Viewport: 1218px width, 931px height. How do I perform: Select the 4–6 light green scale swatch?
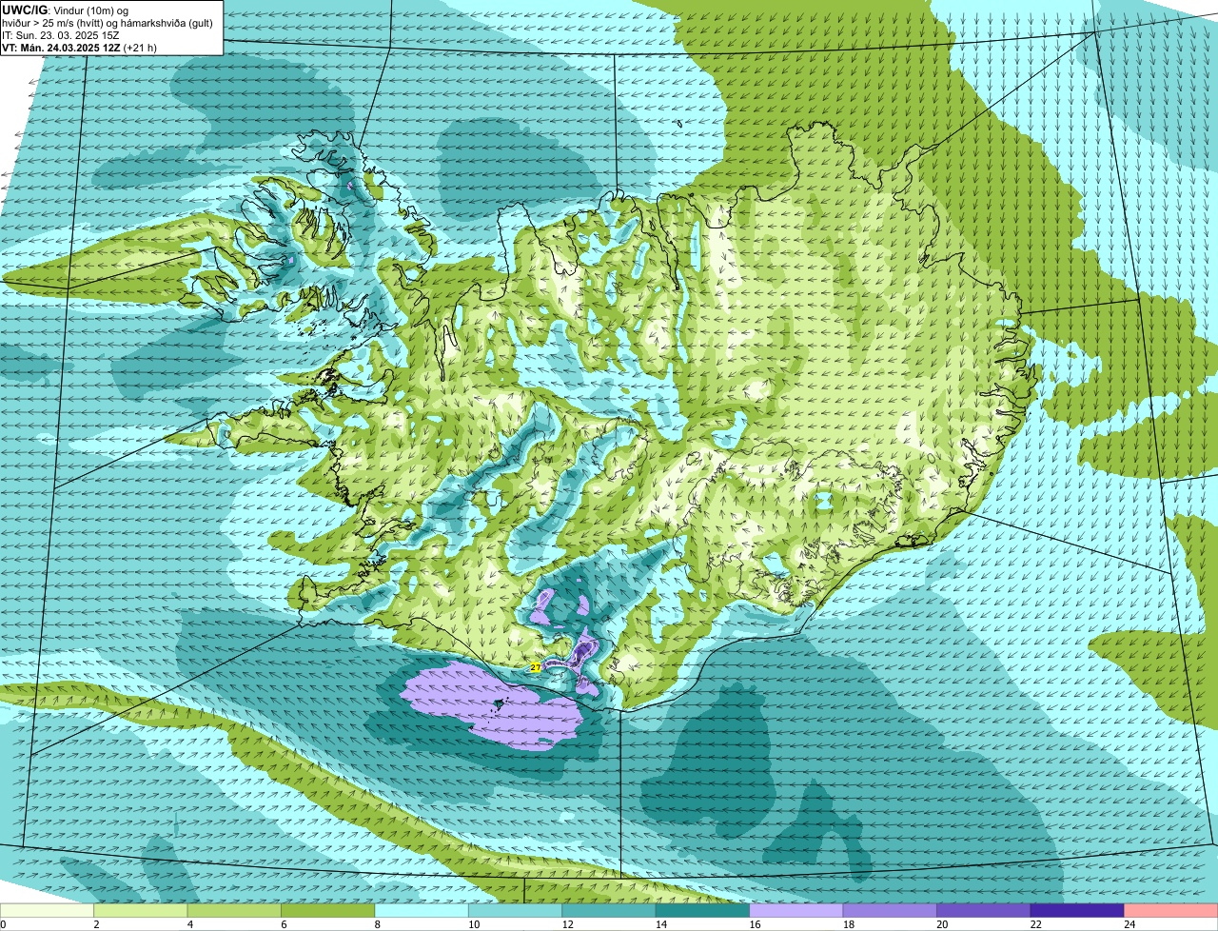[234, 910]
